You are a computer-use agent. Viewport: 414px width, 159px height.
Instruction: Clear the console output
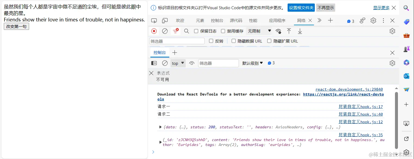pyautogui.click(x=165, y=63)
